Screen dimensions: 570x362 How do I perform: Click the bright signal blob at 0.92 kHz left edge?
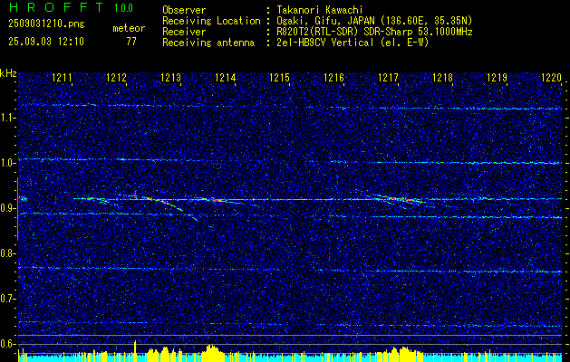tap(23, 198)
